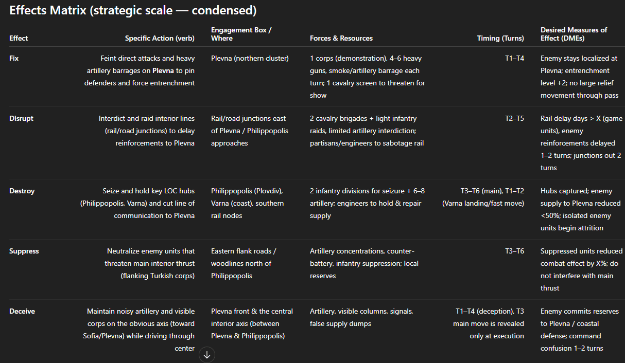Select the Suppress row label
The image size is (625, 363).
[24, 251]
